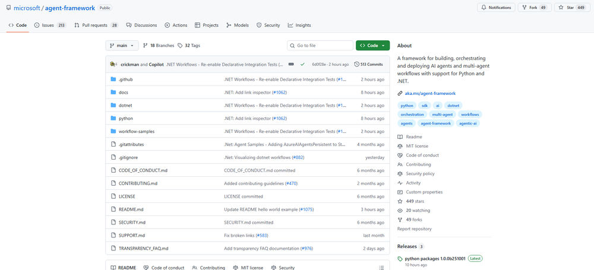This screenshot has height=270, width=594.
Task: Fork the repository
Action: tap(534, 8)
